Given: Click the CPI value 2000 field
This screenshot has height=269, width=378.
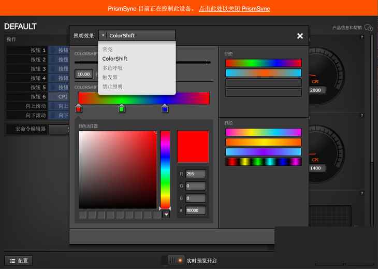Looking at the screenshot, I should click(x=316, y=90).
